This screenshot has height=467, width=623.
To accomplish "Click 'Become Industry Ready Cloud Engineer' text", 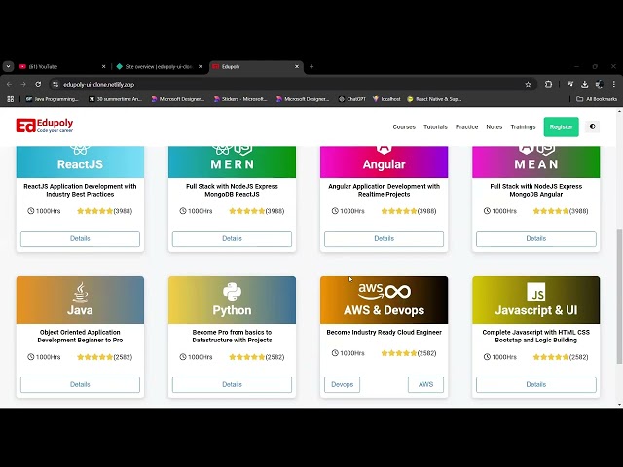I will pos(384,332).
